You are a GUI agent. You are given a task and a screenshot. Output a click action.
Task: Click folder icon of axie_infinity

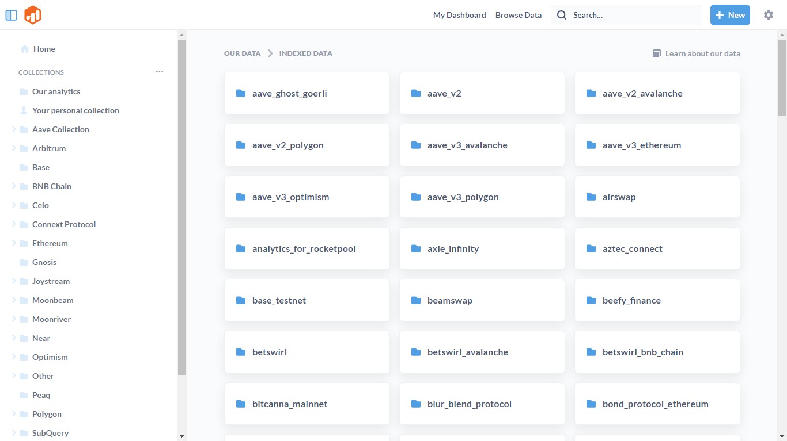[x=416, y=248]
